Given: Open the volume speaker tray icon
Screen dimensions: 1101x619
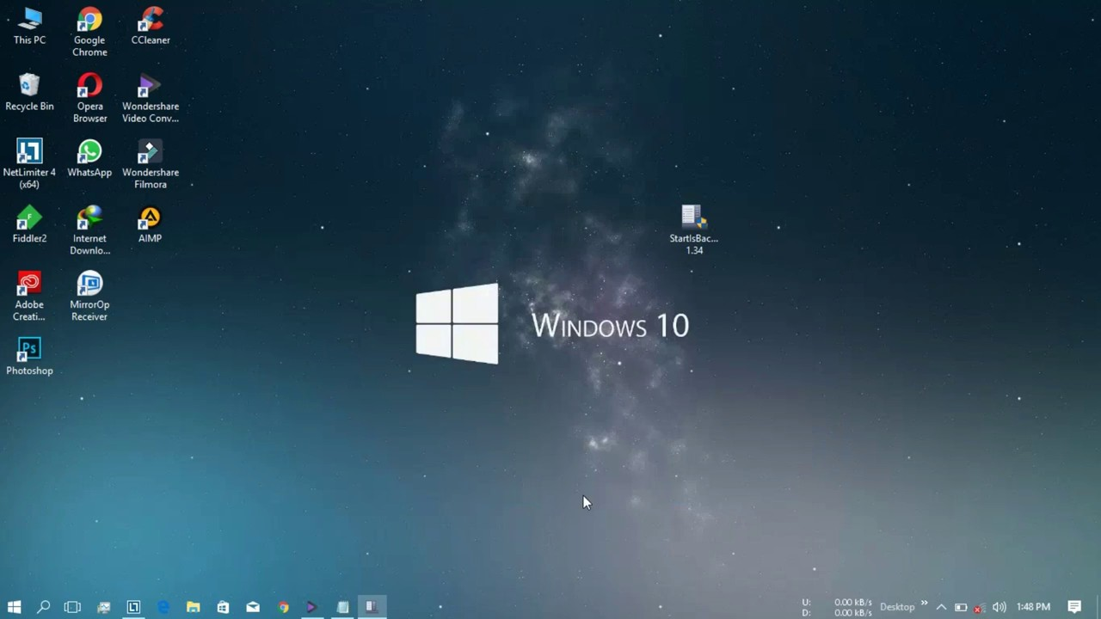Looking at the screenshot, I should point(999,607).
